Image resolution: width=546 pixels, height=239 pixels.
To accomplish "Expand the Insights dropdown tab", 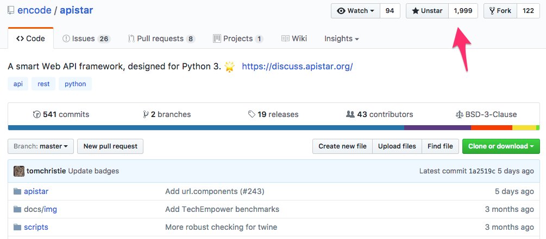I will [342, 38].
